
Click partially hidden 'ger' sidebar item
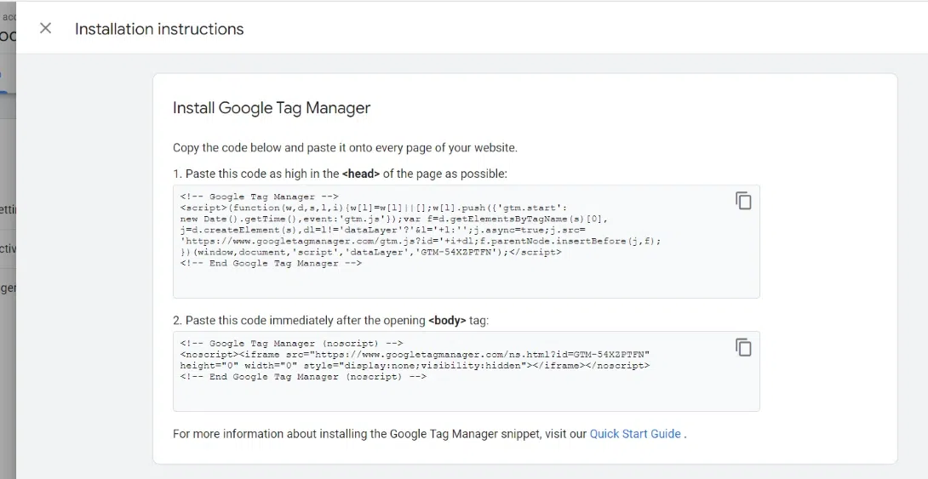click(8, 288)
